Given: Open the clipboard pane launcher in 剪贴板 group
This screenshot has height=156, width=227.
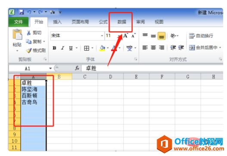Looking at the screenshot, I should [x=45, y=59].
